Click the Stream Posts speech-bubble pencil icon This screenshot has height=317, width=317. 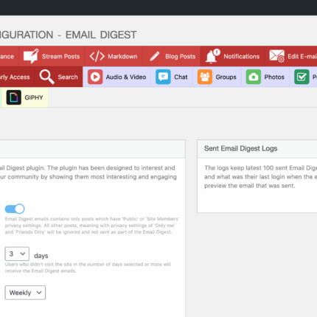coord(31,56)
